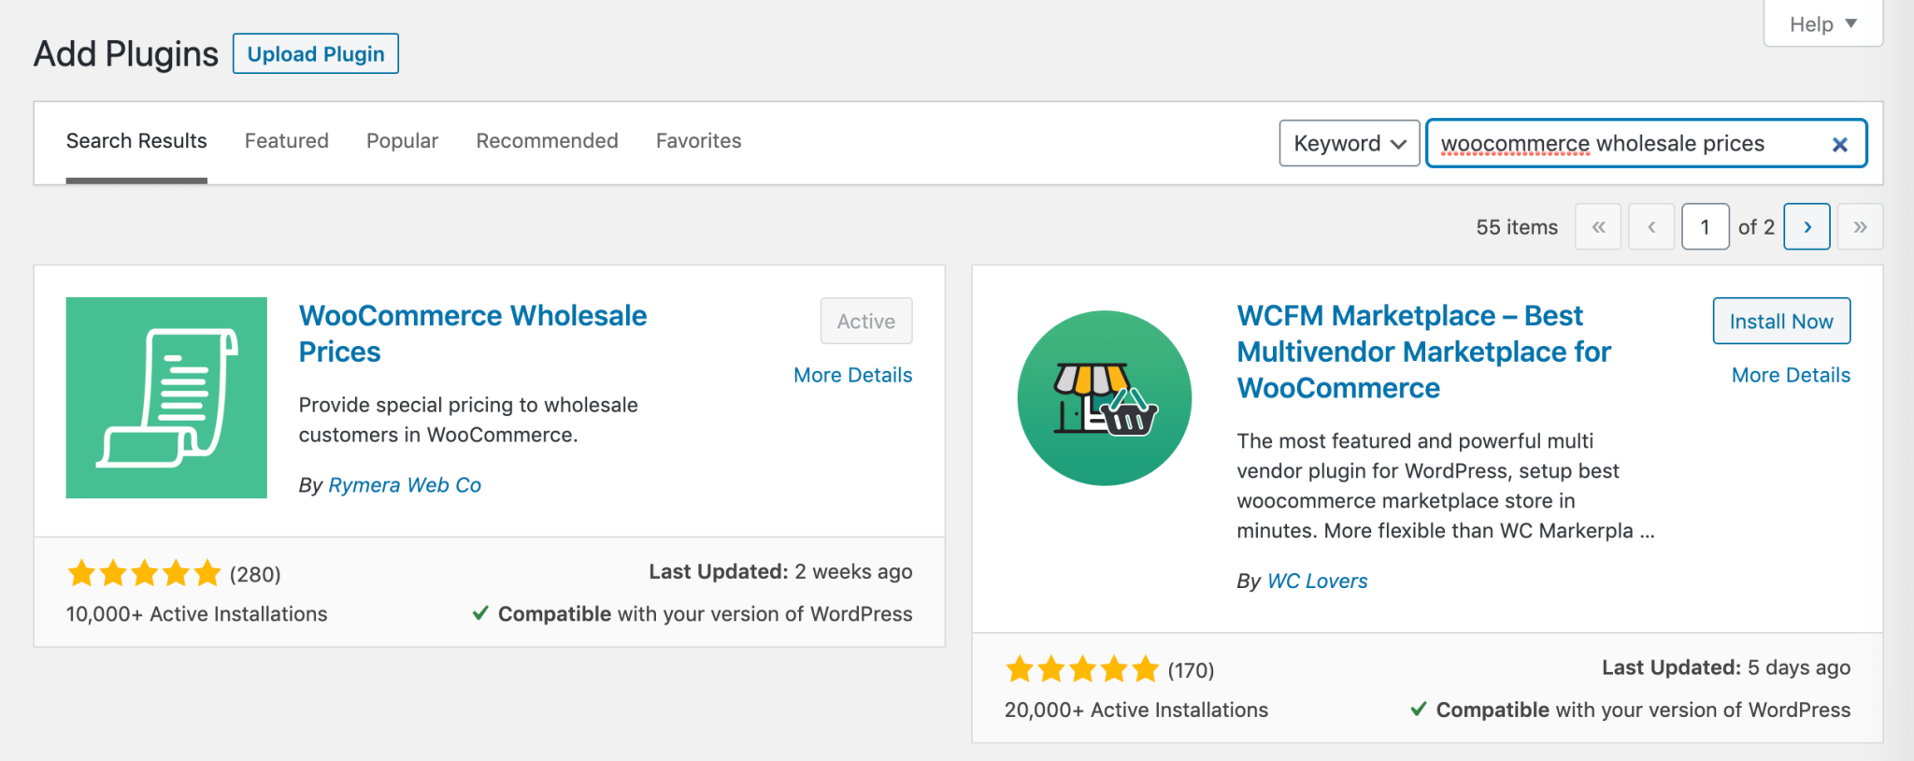The width and height of the screenshot is (1914, 761).
Task: Open the Keyword search type dropdown
Action: coord(1349,143)
